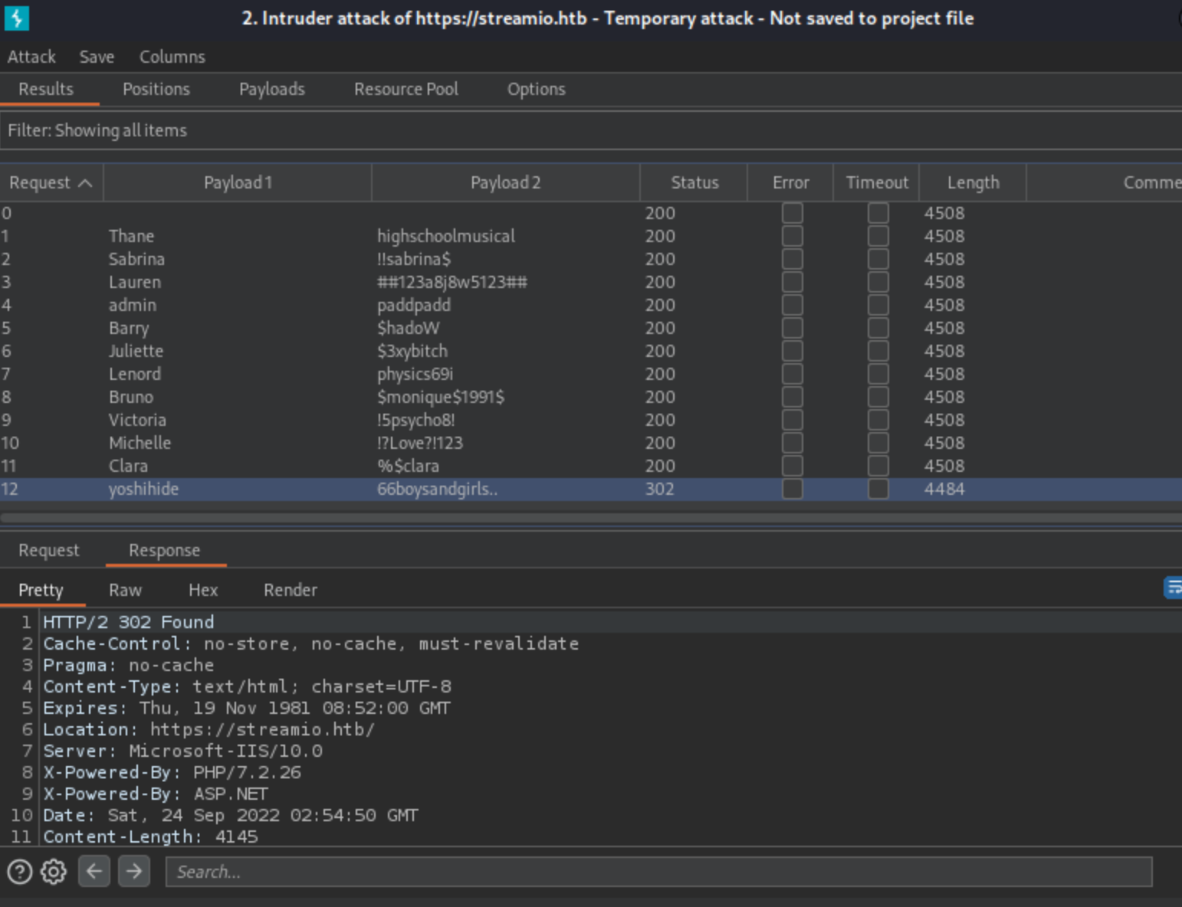
Task: Click the results table horizontal scrollbar
Action: [x=591, y=518]
